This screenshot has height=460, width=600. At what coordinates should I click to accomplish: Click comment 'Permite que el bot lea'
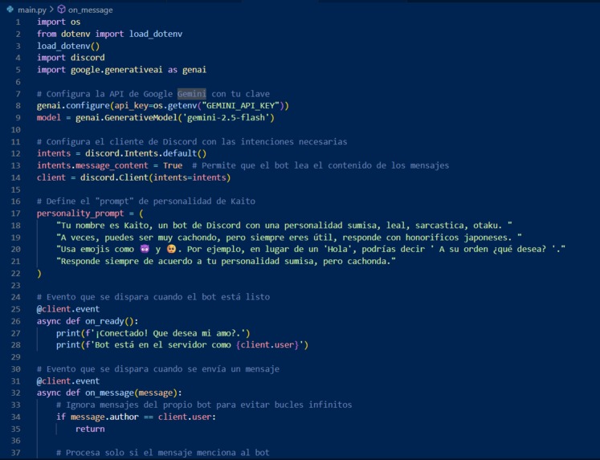tap(320, 165)
